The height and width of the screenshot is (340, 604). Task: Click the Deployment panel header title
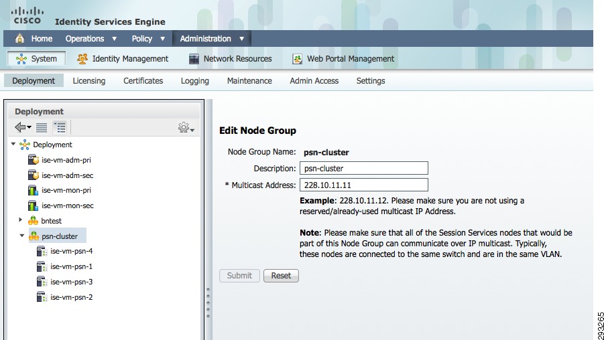pyautogui.click(x=39, y=112)
